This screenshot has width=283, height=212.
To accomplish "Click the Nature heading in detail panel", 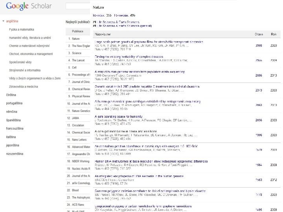I will pos(98,7).
